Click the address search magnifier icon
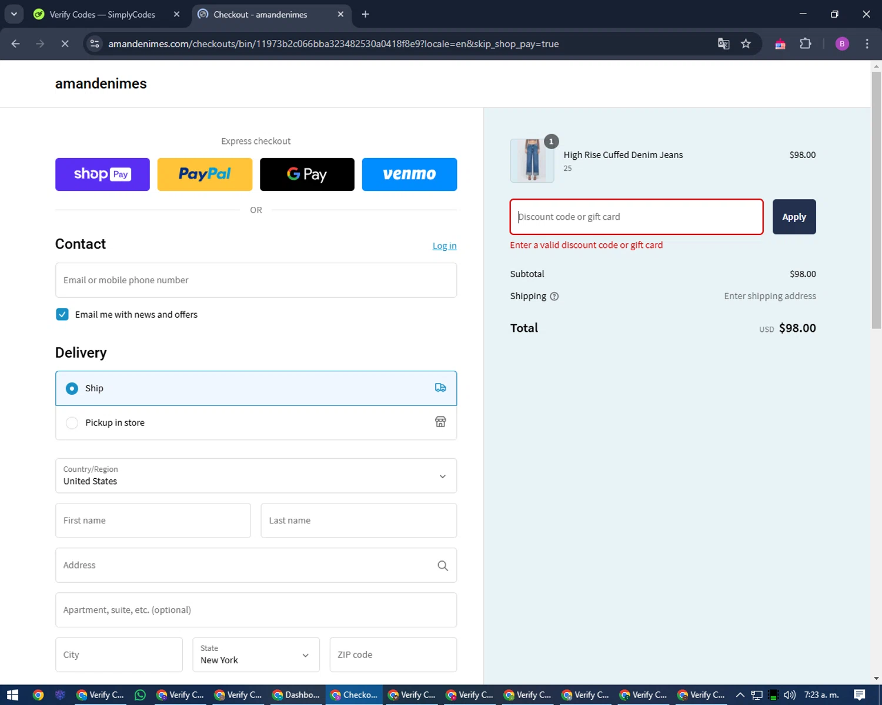 point(443,565)
